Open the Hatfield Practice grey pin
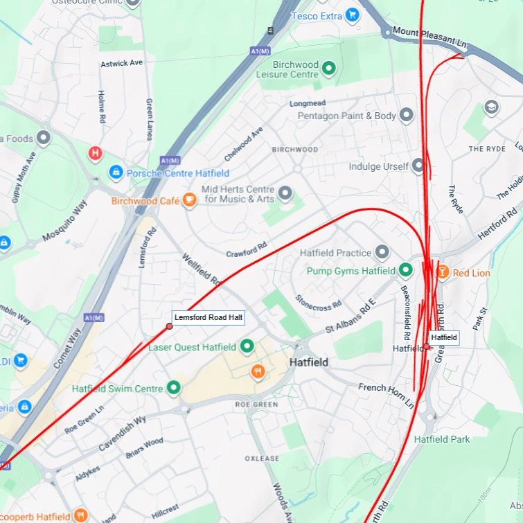Viewport: 523px width, 523px height. (x=382, y=252)
